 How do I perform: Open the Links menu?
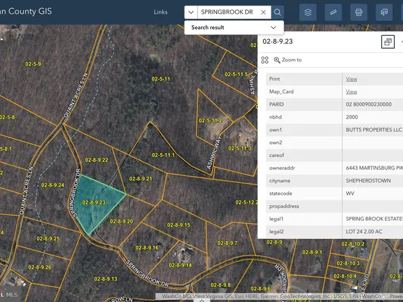point(161,12)
